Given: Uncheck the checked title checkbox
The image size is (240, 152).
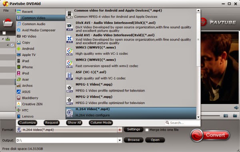Looking at the screenshot, I should click(12, 45).
